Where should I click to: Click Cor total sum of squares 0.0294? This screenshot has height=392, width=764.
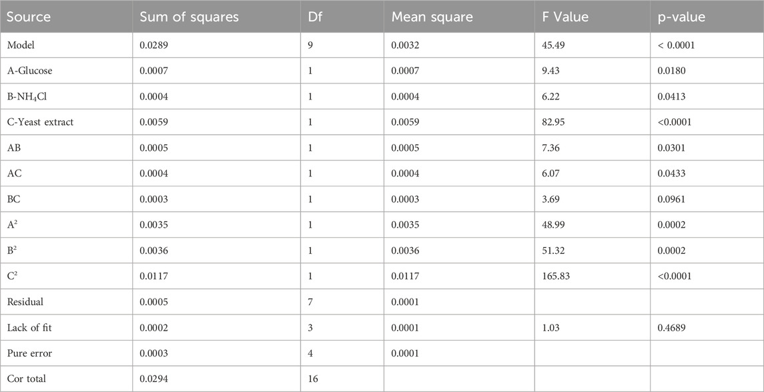pos(154,379)
